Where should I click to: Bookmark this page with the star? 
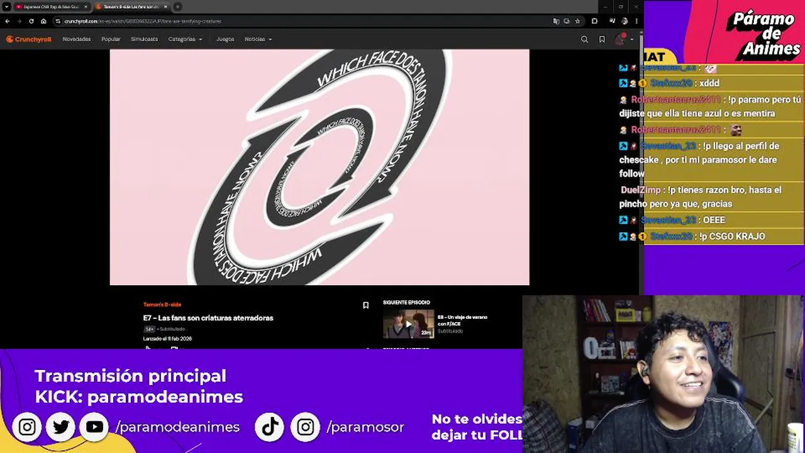[x=577, y=21]
